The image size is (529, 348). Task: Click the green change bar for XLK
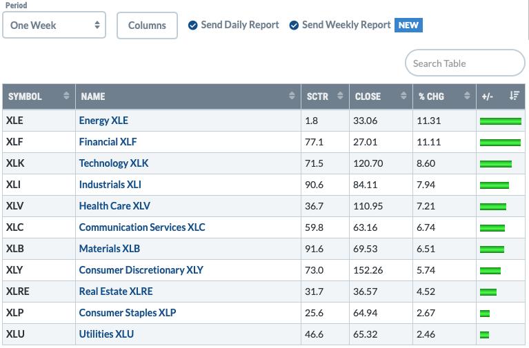click(x=496, y=164)
